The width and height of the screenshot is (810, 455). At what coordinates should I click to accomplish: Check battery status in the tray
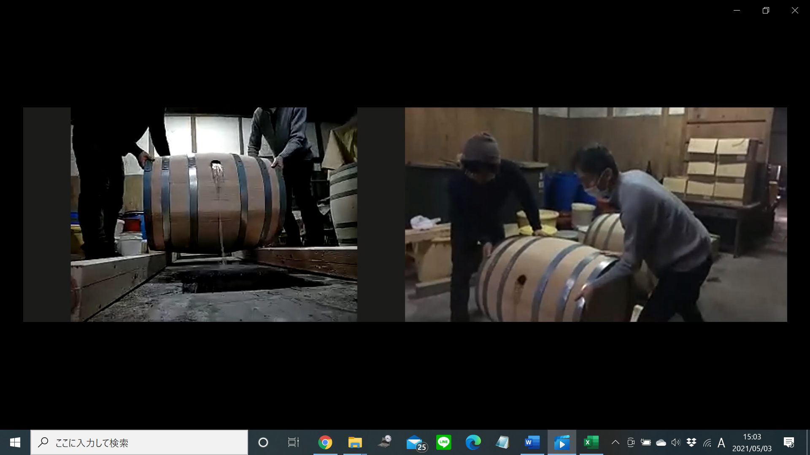tap(645, 442)
